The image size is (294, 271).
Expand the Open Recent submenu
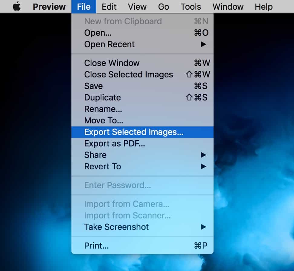(x=109, y=44)
